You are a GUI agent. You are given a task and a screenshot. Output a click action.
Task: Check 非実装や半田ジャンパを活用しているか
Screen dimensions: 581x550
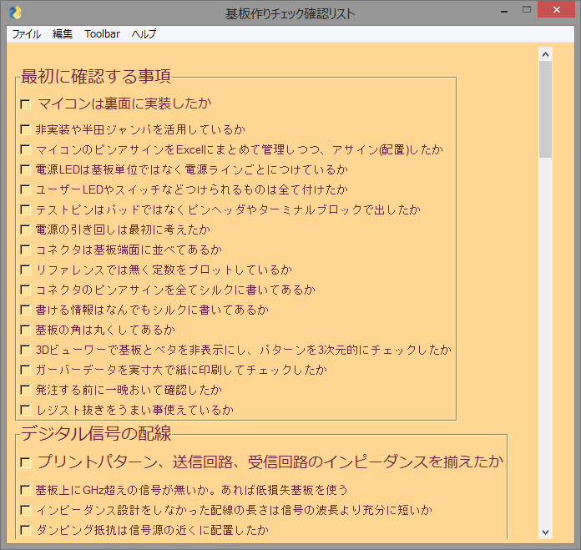pyautogui.click(x=25, y=129)
